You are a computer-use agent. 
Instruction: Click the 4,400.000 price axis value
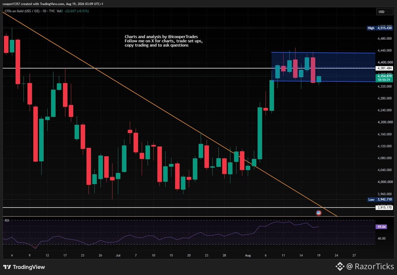point(385,62)
